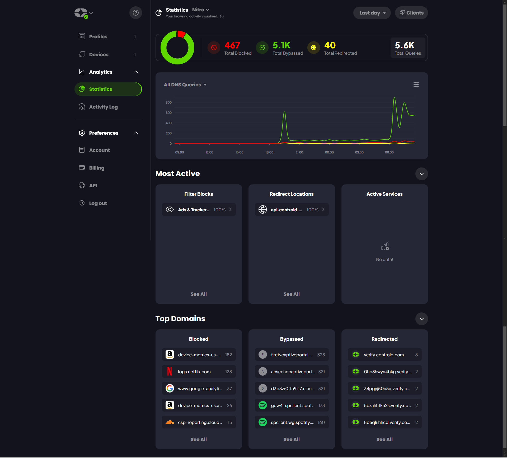Collapse the Top Domains section
Viewport: 507px width, 458px height.
421,319
